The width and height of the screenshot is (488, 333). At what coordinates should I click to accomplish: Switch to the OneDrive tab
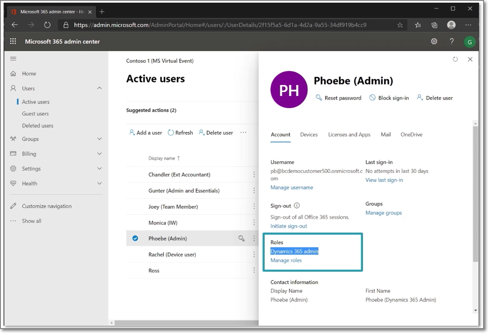click(x=411, y=135)
